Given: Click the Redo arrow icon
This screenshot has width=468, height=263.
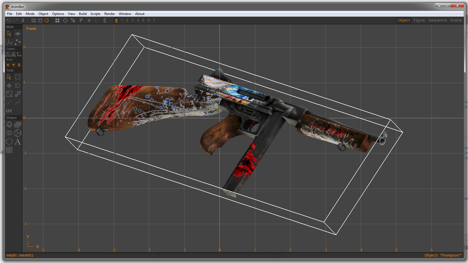Looking at the screenshot, I should coord(16,20).
